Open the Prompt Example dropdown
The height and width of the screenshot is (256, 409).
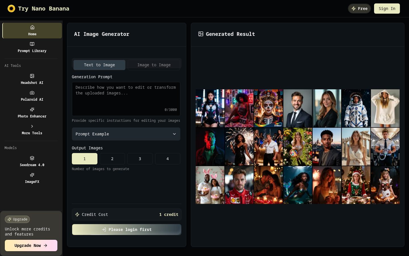tap(126, 134)
